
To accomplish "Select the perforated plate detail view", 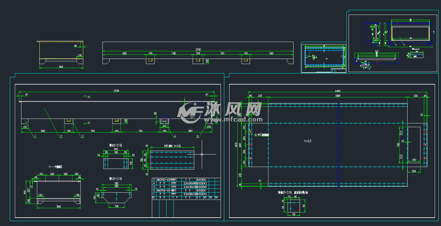I will click(x=170, y=161).
